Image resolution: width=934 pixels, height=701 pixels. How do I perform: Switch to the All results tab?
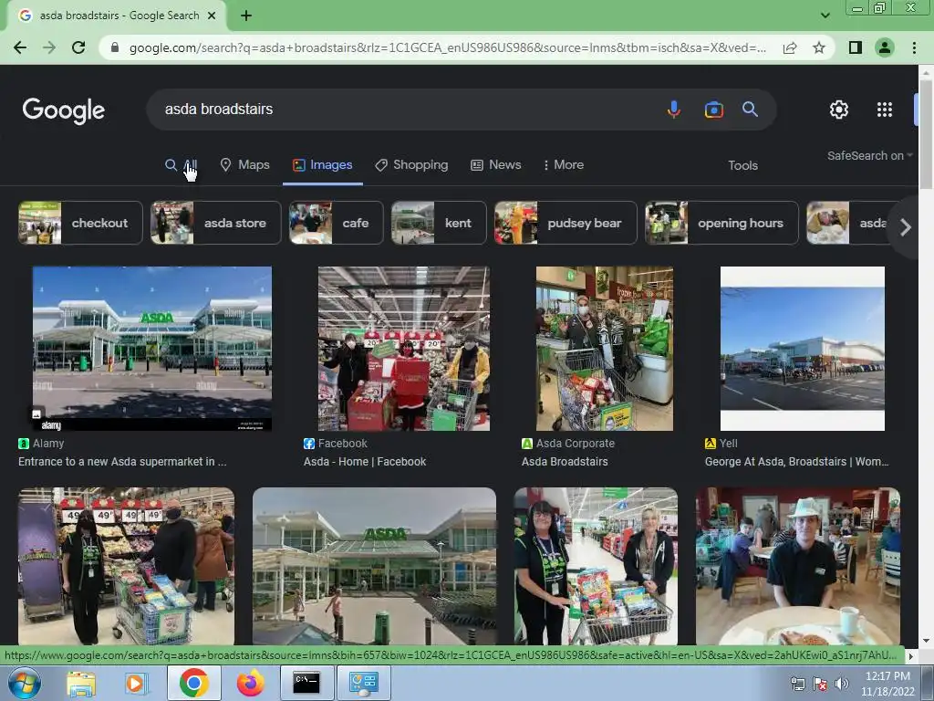click(182, 165)
